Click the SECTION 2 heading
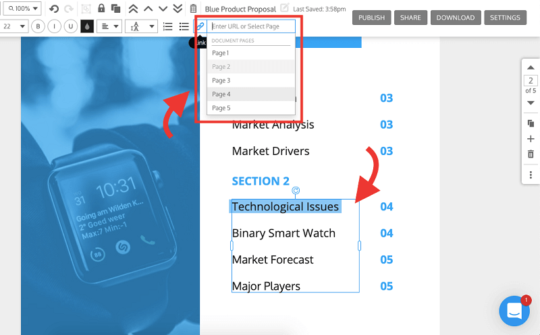The height and width of the screenshot is (335, 540). pyautogui.click(x=261, y=181)
